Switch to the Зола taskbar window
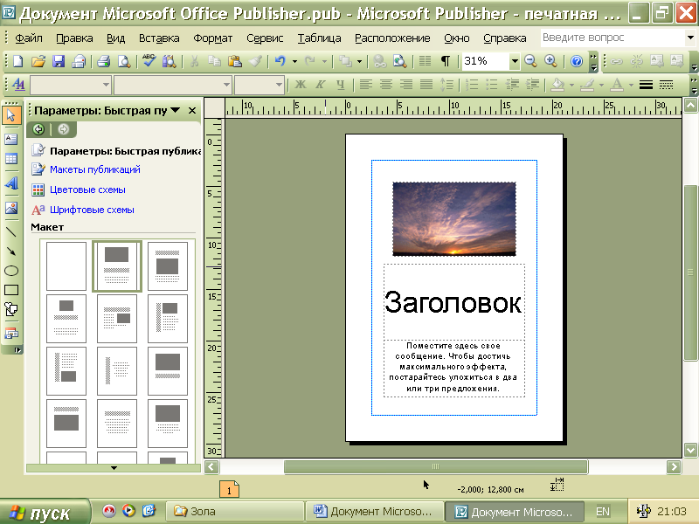 tap(234, 512)
